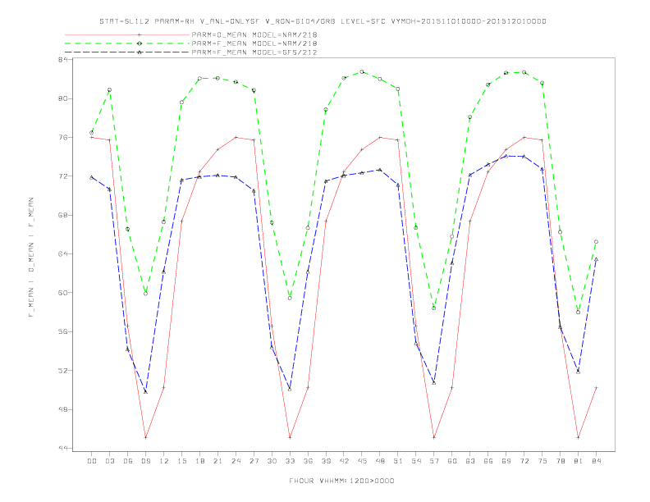Screen dimensions: 650x502
Task: Click x-axis tick label 06
Action: (128, 461)
